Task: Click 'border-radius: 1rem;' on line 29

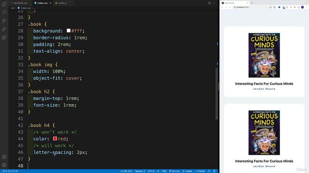Action: (60, 37)
